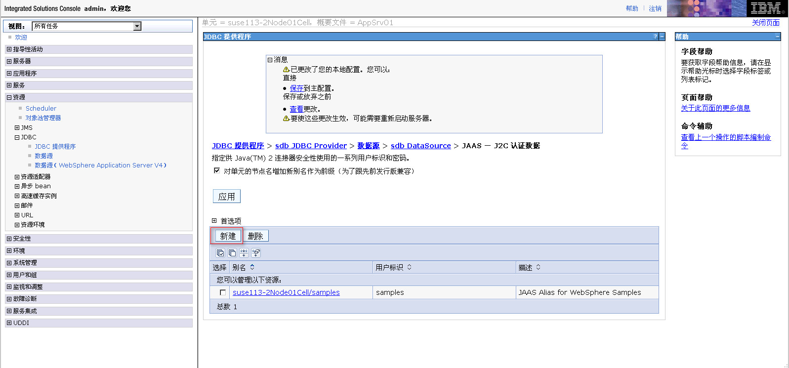
Task: Expand the 故障诊断 section
Action: [x=9, y=299]
